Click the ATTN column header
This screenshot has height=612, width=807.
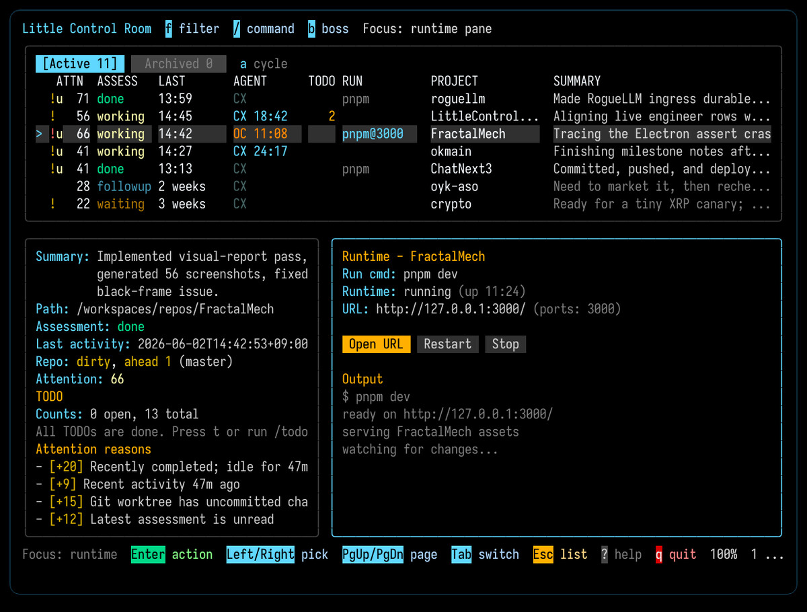pos(70,81)
